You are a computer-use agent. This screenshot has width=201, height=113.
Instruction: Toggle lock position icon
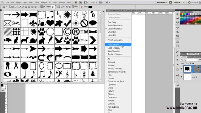click(191, 63)
